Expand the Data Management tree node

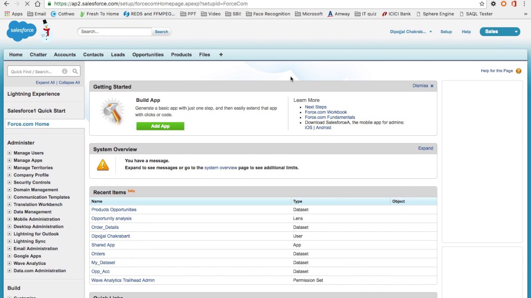point(10,212)
